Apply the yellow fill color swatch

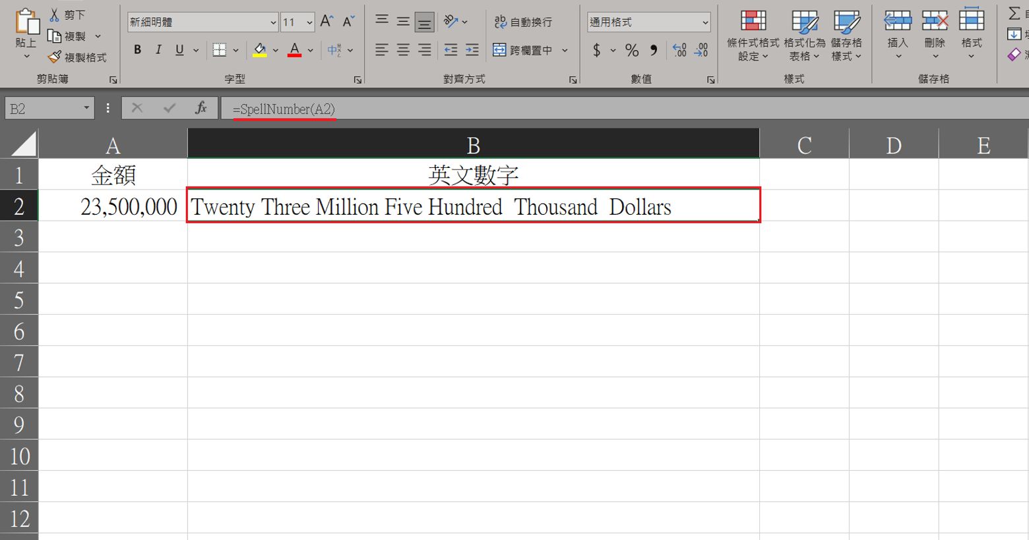260,50
